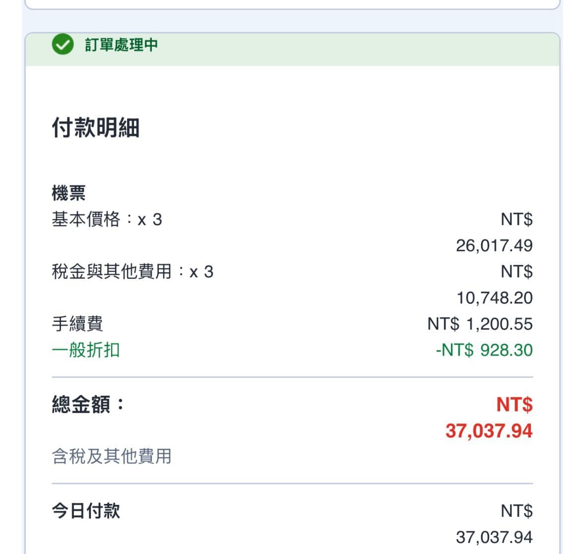Image resolution: width=585 pixels, height=554 pixels.
Task: Click the base price amount 26,017.49
Action: click(x=494, y=246)
